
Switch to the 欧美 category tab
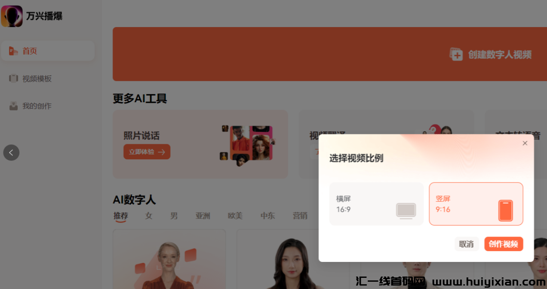tap(235, 216)
